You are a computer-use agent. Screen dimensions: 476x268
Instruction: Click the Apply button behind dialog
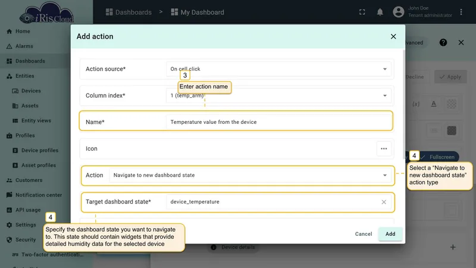pyautogui.click(x=450, y=77)
